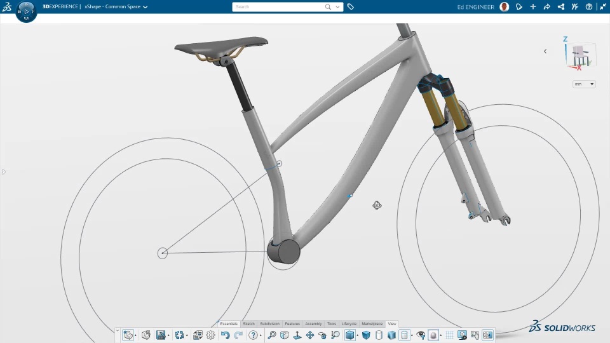The height and width of the screenshot is (343, 610).
Task: Switch to the Assembly tab
Action: coord(313,323)
